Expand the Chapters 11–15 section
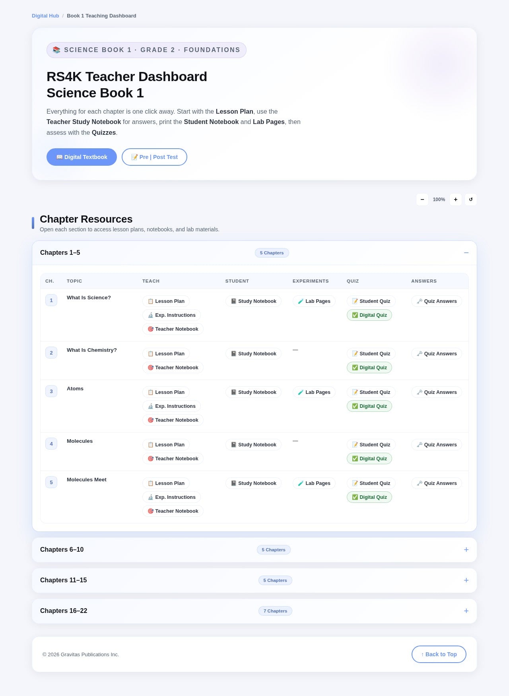This screenshot has width=509, height=696. (x=254, y=580)
